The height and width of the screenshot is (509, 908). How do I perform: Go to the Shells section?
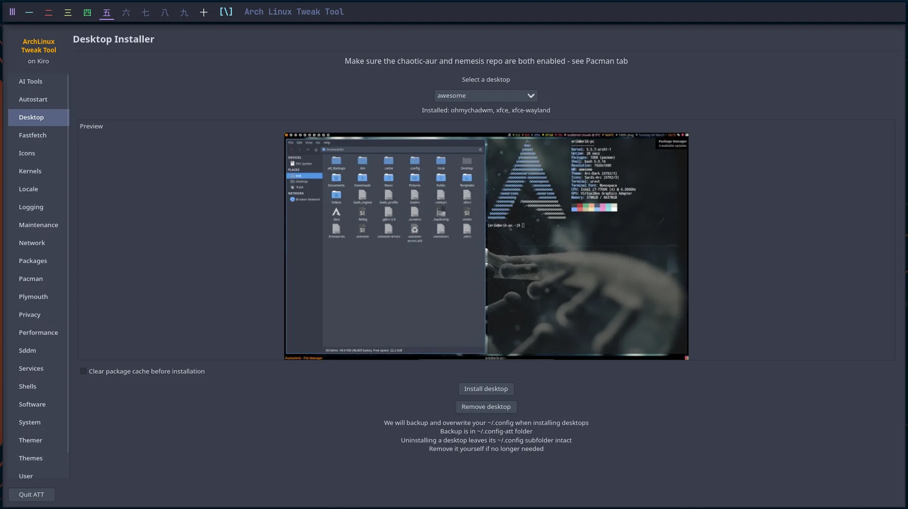click(x=38, y=386)
